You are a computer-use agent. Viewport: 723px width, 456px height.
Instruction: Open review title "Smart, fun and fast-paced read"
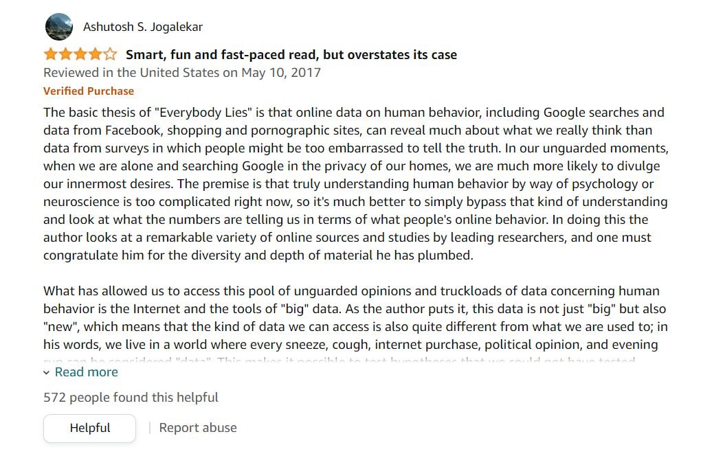[x=291, y=55]
